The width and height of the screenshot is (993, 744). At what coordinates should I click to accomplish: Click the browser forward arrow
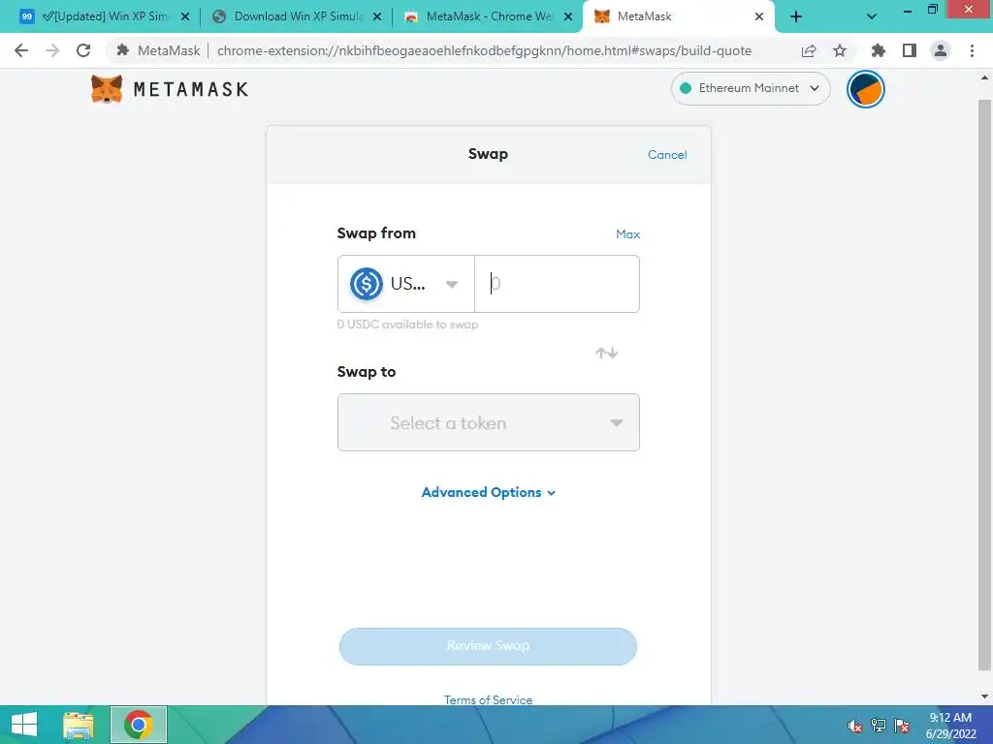[52, 50]
